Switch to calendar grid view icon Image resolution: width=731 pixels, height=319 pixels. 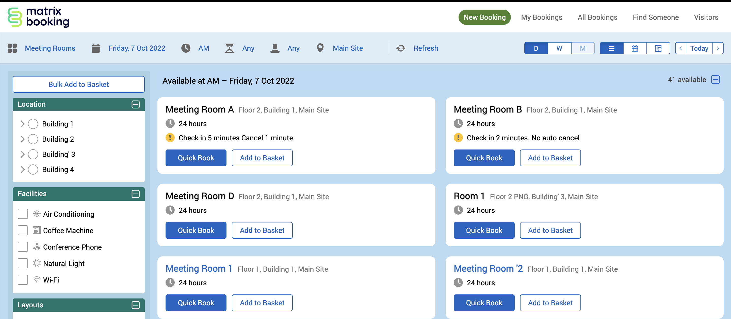(x=635, y=48)
